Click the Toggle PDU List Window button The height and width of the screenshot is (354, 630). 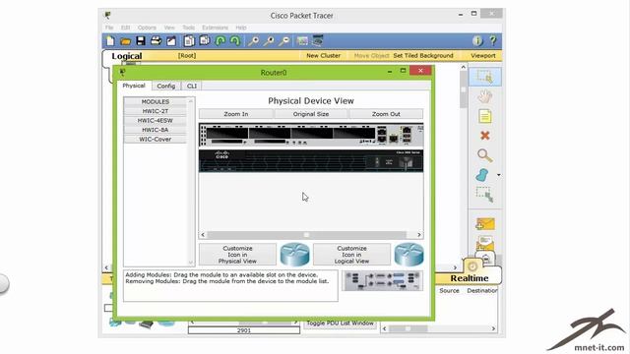tap(341, 324)
